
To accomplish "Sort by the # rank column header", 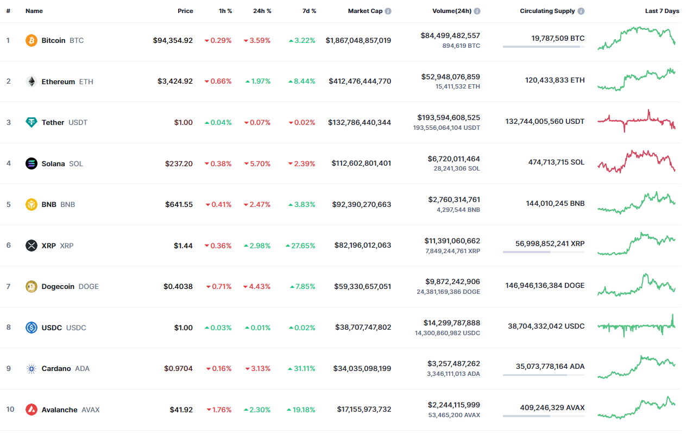I will tap(8, 11).
